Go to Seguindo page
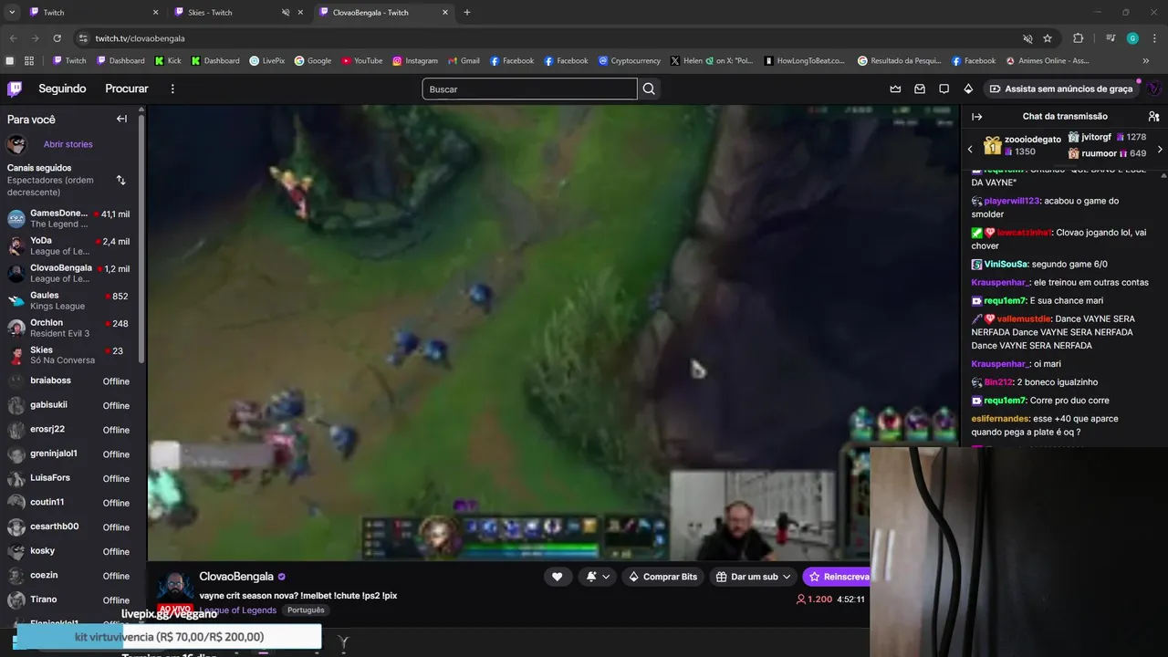 point(62,89)
